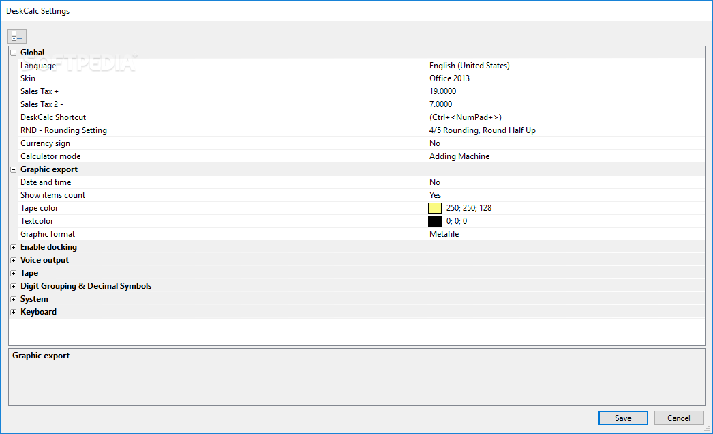
Task: Click the Voice output category header text
Action: click(x=44, y=261)
